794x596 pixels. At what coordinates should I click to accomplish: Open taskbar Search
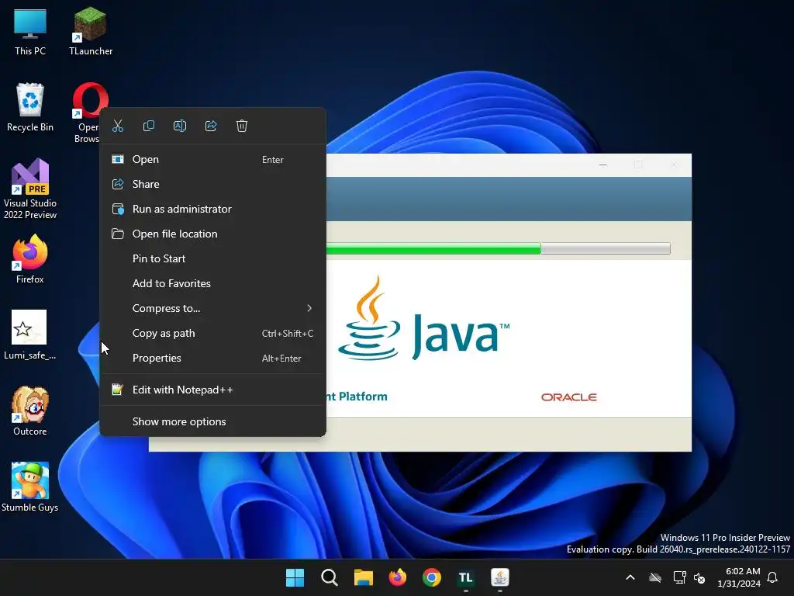pos(329,577)
